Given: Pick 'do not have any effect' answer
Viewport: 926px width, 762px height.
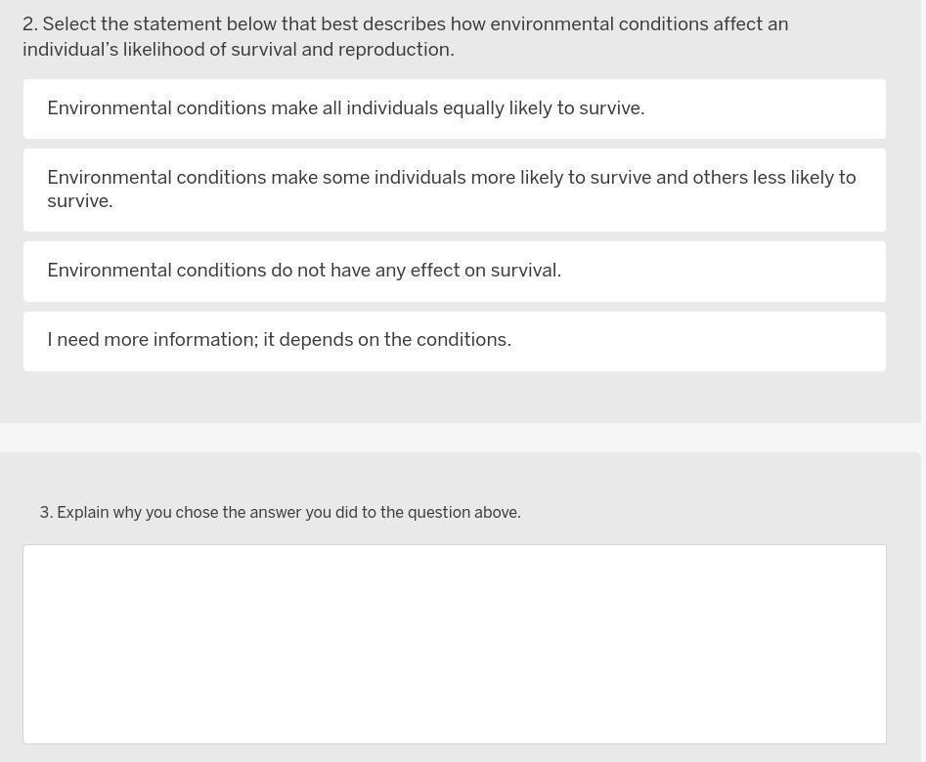Looking at the screenshot, I should coord(454,271).
